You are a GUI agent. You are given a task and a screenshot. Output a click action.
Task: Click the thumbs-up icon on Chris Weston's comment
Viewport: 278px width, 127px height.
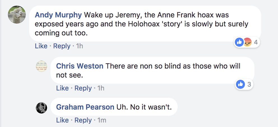[x=240, y=84]
